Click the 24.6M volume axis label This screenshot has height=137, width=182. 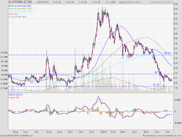(x=4, y=53)
